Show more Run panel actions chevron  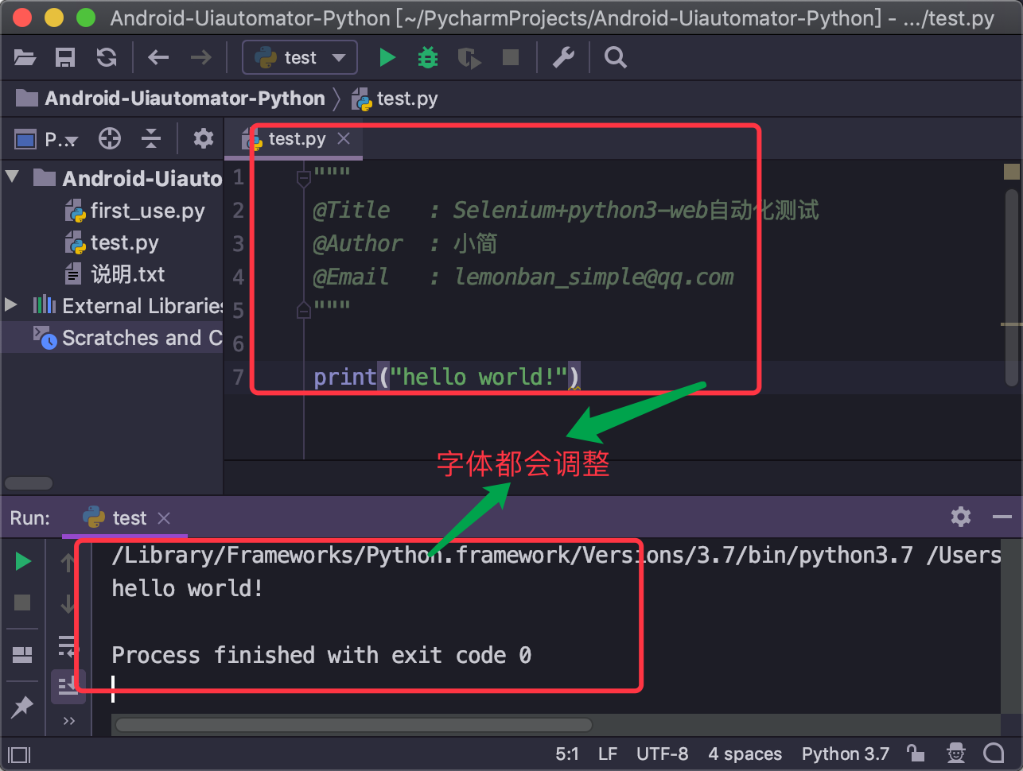69,722
